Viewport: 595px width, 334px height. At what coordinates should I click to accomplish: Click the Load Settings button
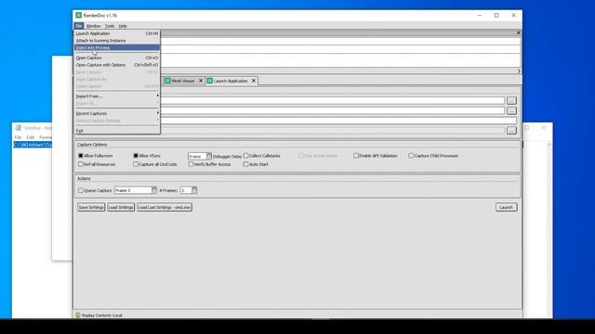[x=121, y=207]
